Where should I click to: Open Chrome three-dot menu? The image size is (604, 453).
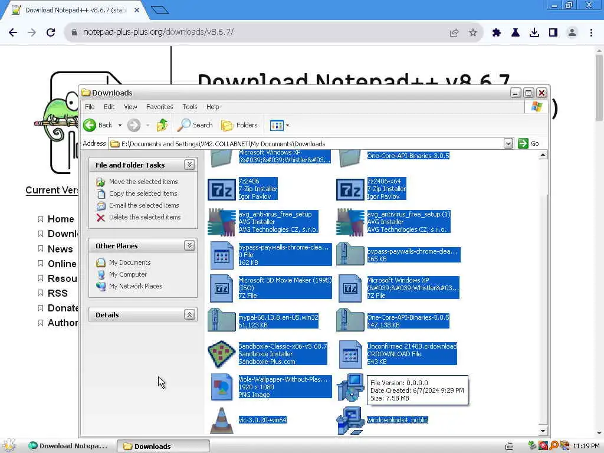click(x=591, y=33)
